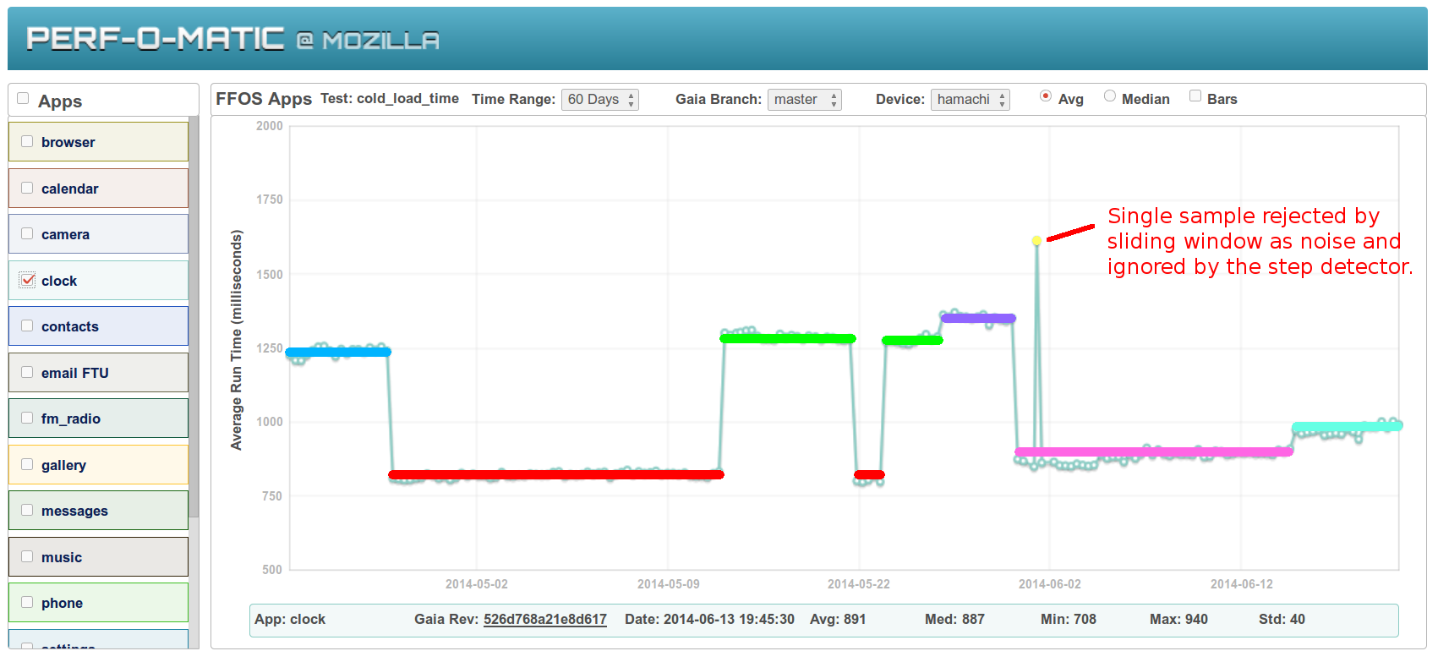Click the Apps list scrollbar
This screenshot has width=1438, height=662.
pos(194,317)
